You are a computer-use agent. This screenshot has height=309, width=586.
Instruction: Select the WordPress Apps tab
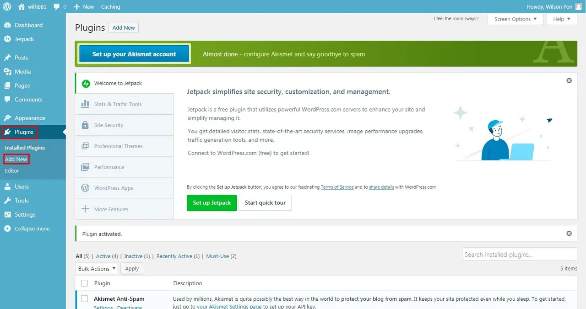click(125, 188)
